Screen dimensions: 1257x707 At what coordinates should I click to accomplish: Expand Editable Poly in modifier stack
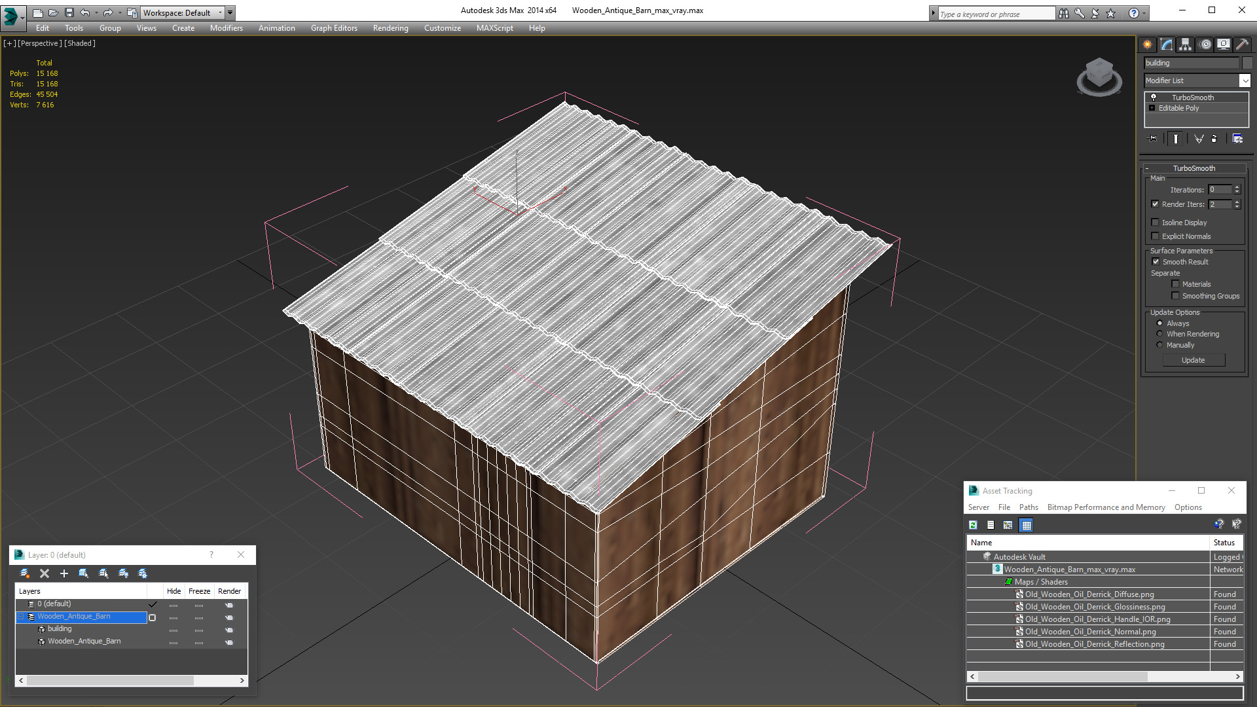point(1152,108)
